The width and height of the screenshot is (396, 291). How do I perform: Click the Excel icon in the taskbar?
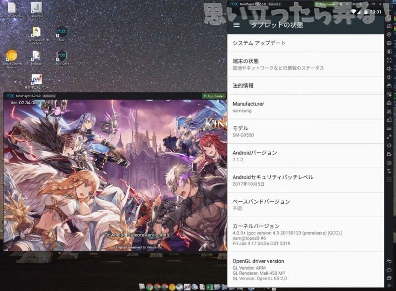pyautogui.click(x=209, y=287)
